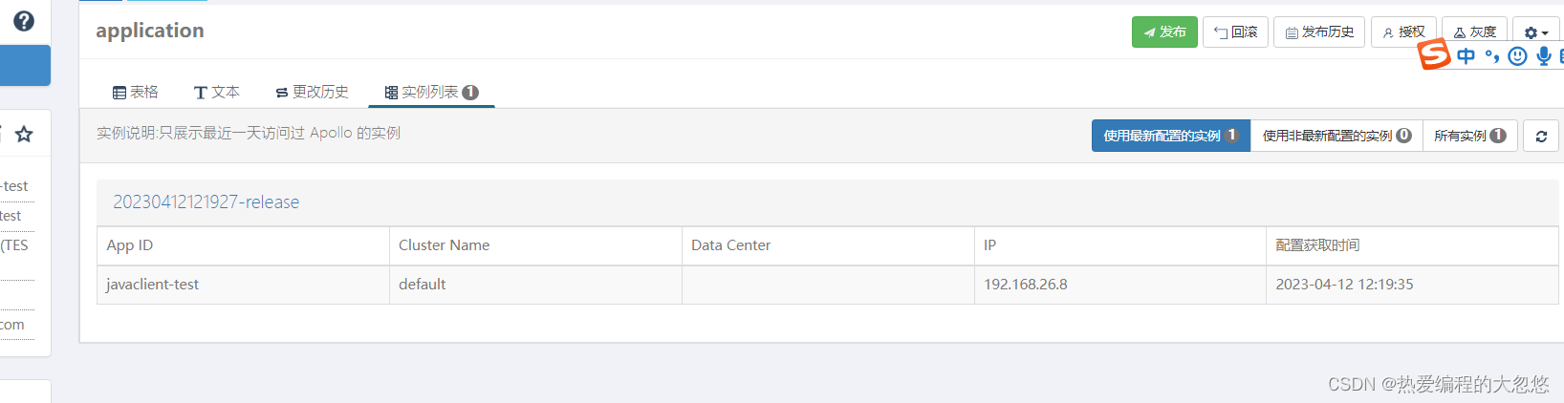Viewport: 1564px width, 403px height.
Task: Click the 回滚 rollback button
Action: click(1235, 32)
